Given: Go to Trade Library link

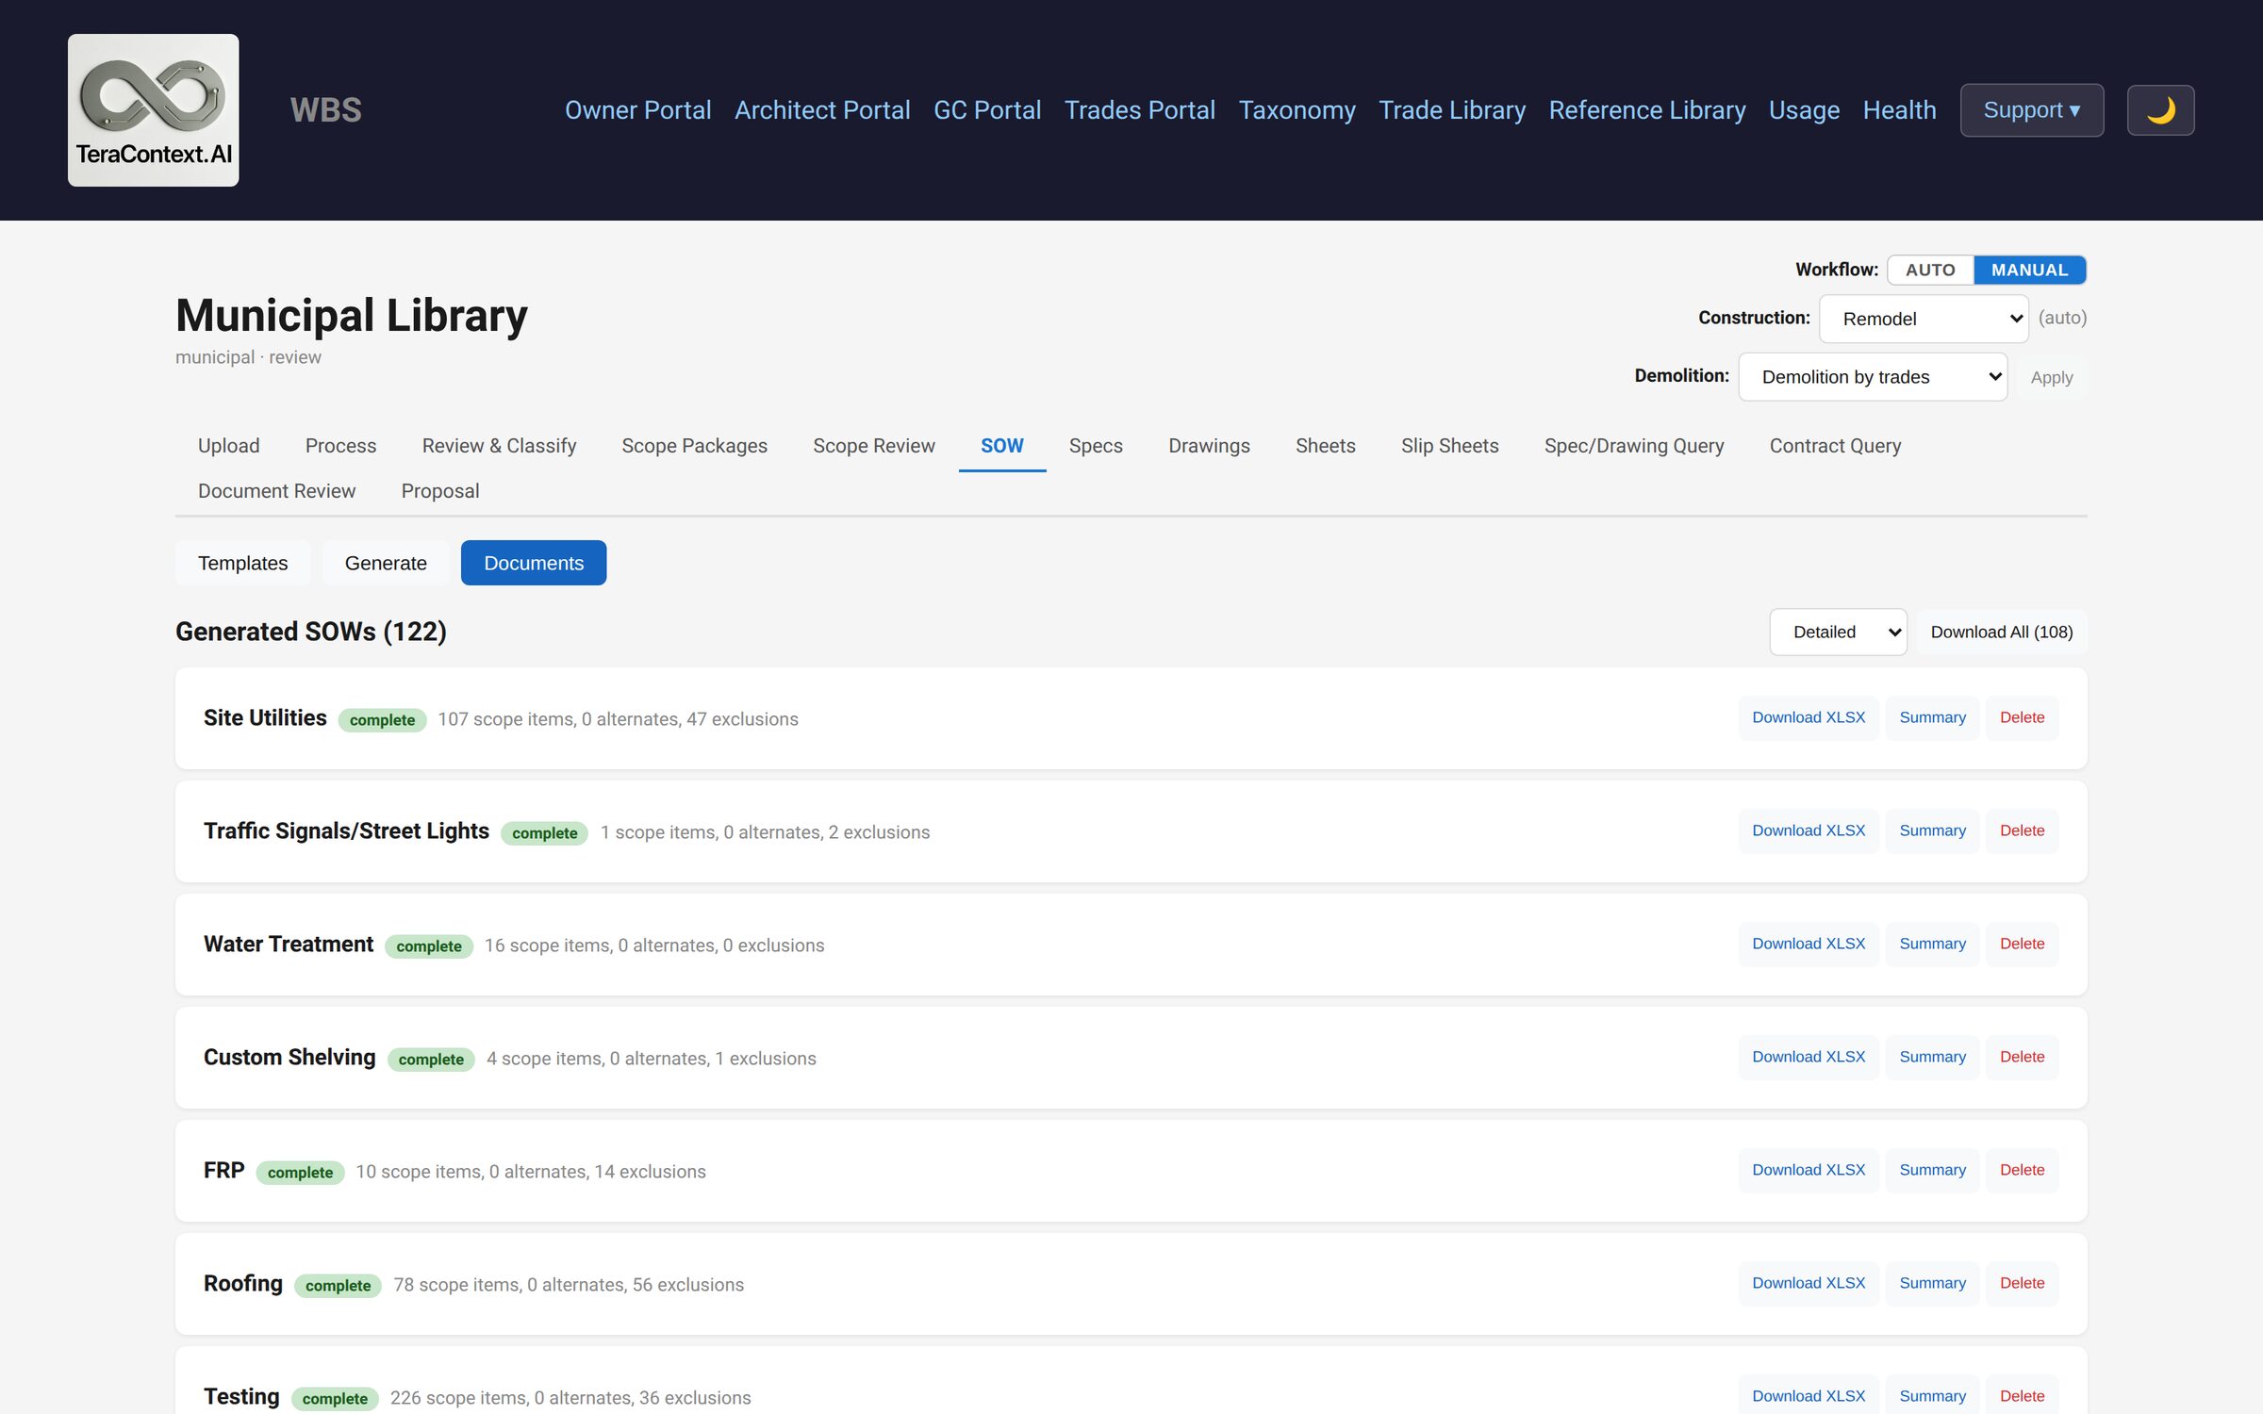Looking at the screenshot, I should pyautogui.click(x=1452, y=110).
